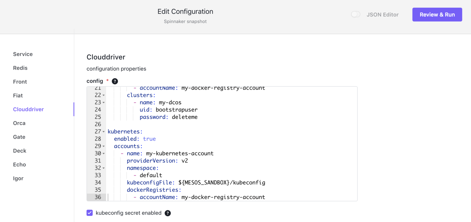Go to the Redis configuration section
Image resolution: width=471 pixels, height=222 pixels.
pyautogui.click(x=20, y=68)
